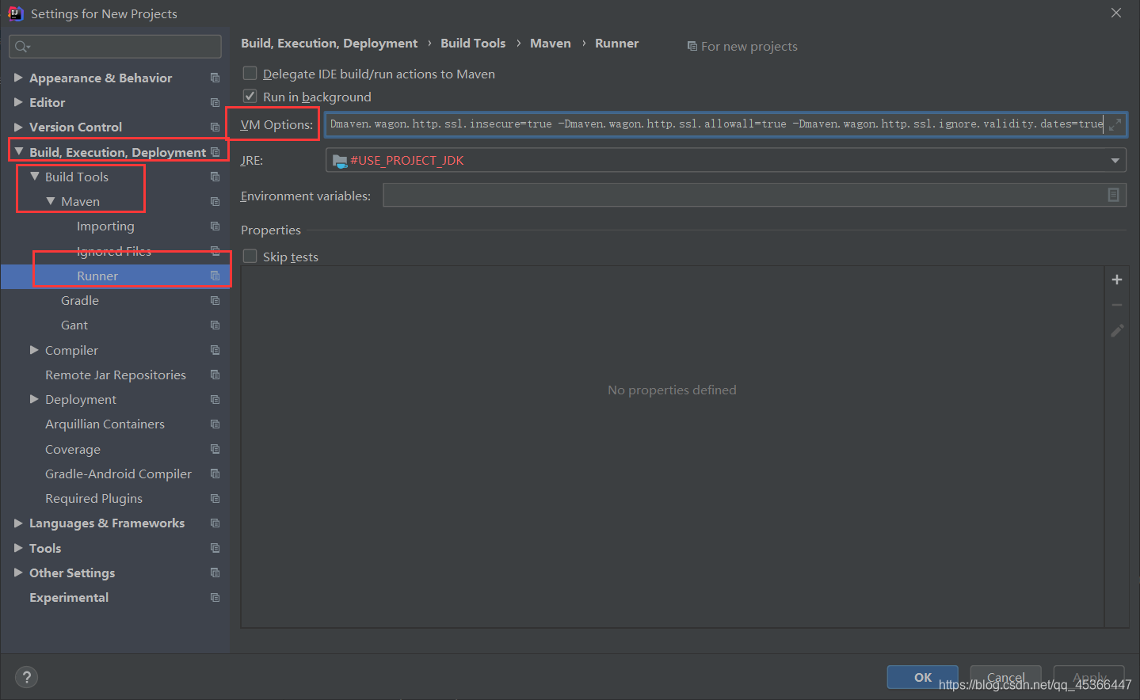1140x700 pixels.
Task: Collapse Build, Execution, Deployment section
Action: click(x=18, y=151)
